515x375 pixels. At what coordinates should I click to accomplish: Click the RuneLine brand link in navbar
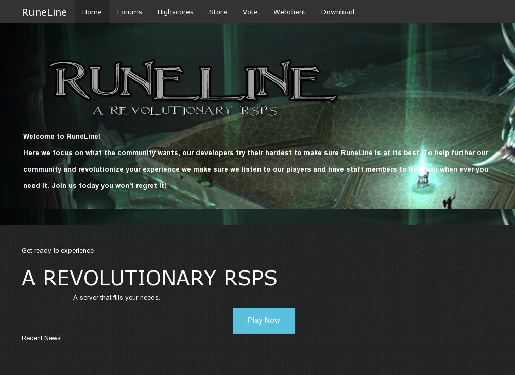click(44, 12)
